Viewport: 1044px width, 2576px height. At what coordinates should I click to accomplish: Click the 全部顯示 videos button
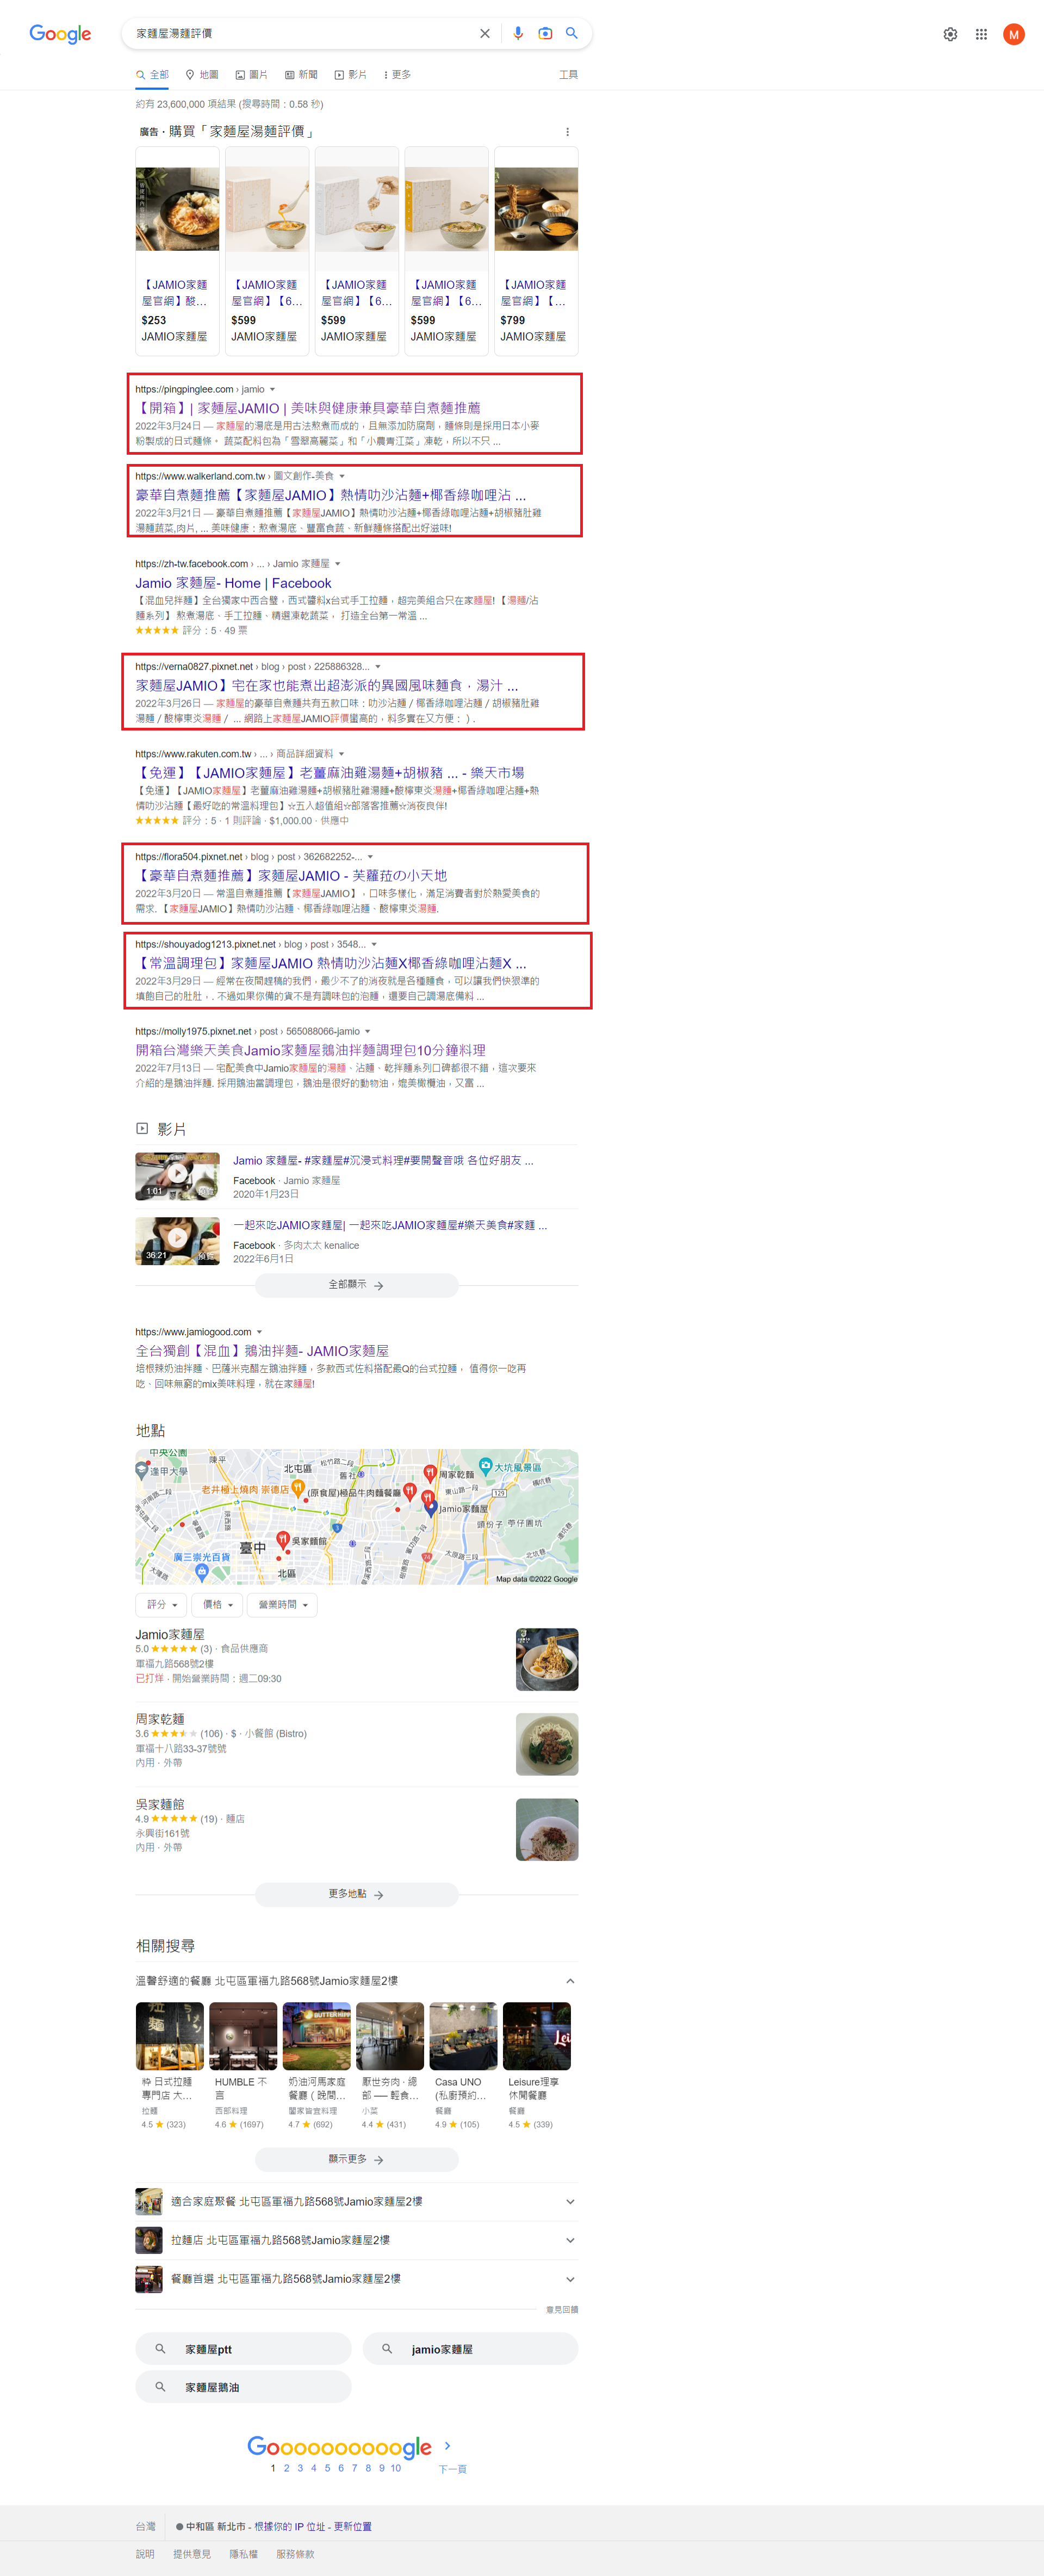[x=357, y=1285]
